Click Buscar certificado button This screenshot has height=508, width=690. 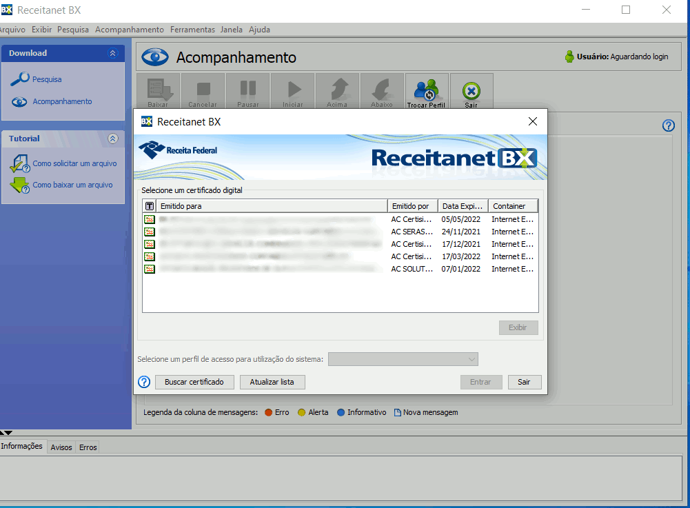(194, 382)
